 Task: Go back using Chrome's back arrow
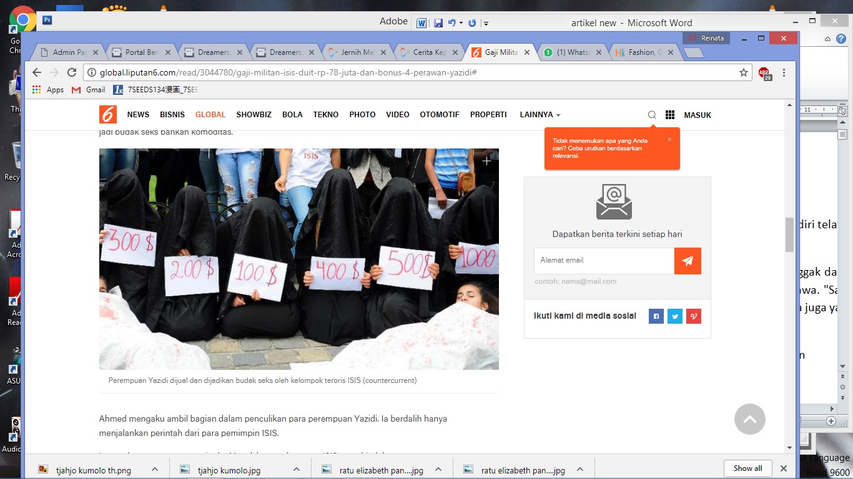click(37, 72)
